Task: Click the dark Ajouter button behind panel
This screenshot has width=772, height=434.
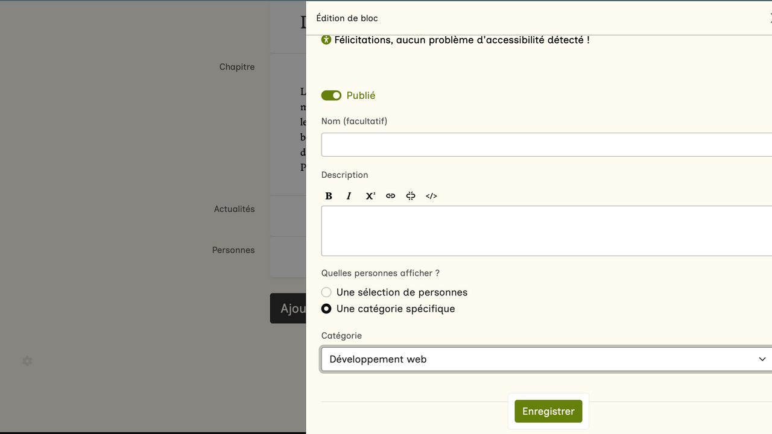Action: pos(288,309)
